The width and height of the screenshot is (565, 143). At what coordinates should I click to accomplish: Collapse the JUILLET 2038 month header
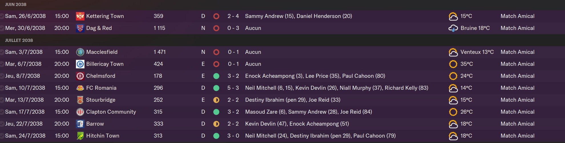coord(19,40)
